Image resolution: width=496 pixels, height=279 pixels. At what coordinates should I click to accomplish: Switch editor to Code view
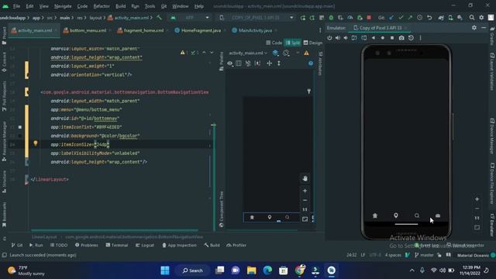click(274, 43)
